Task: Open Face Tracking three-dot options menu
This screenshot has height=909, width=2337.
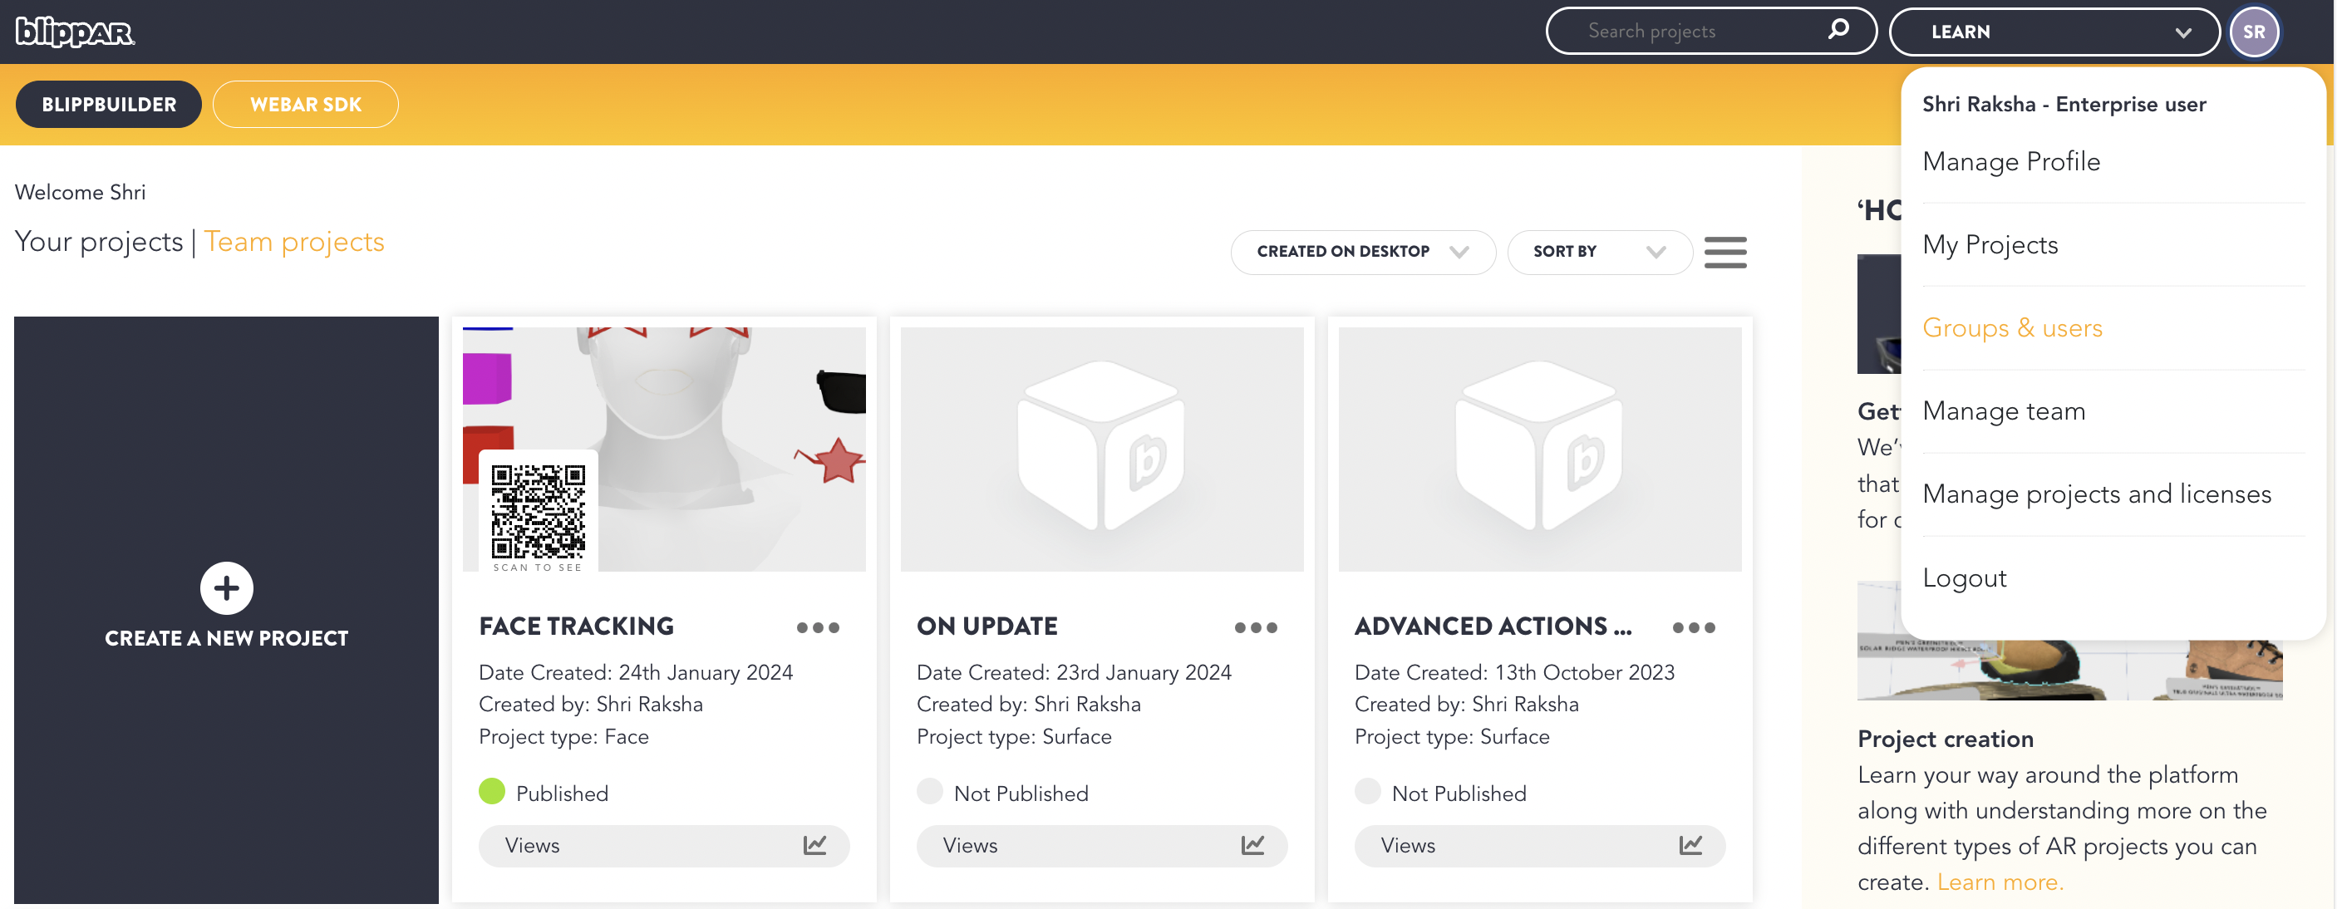Action: pos(818,628)
